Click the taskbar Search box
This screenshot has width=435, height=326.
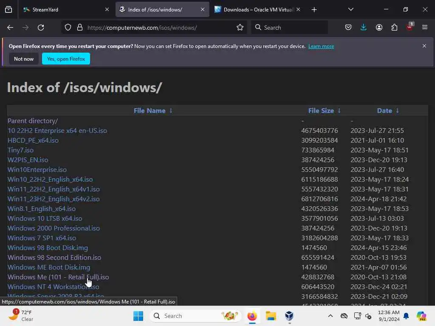[x=195, y=316]
